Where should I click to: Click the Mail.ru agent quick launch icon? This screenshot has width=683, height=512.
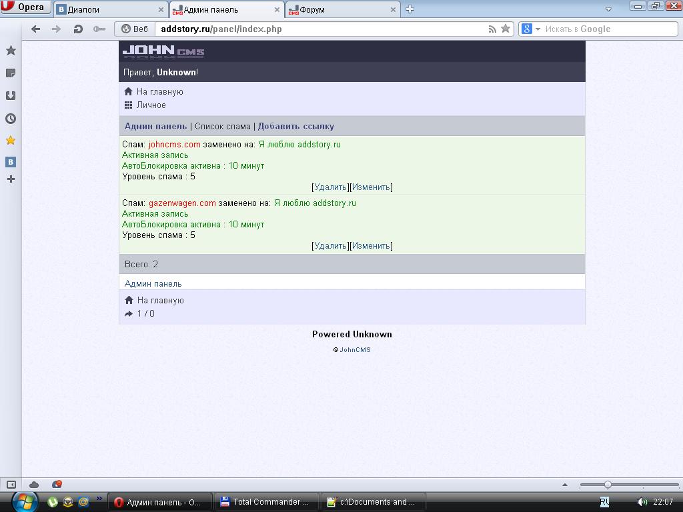click(x=83, y=502)
